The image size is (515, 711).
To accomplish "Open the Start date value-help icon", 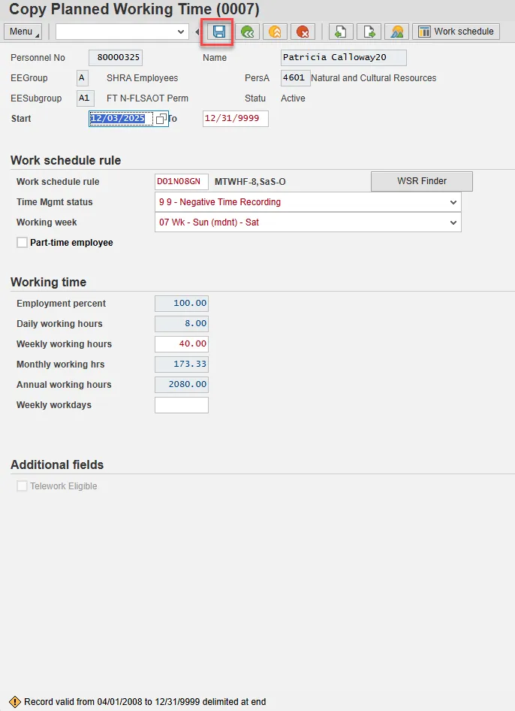I will pyautogui.click(x=161, y=119).
